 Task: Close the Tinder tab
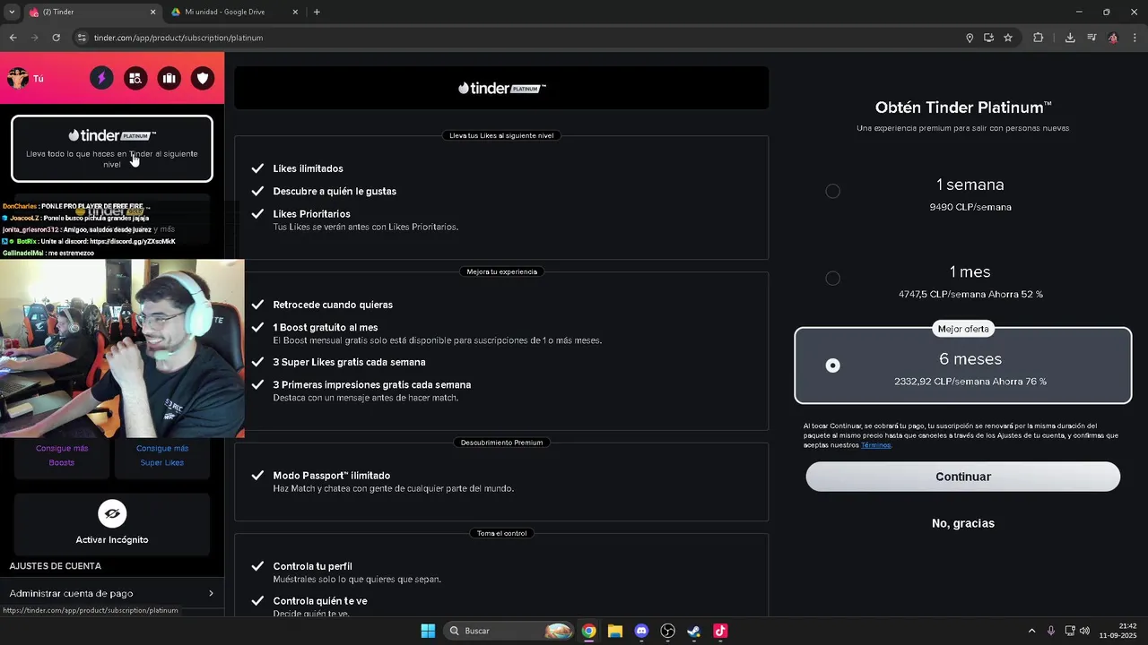point(152,12)
